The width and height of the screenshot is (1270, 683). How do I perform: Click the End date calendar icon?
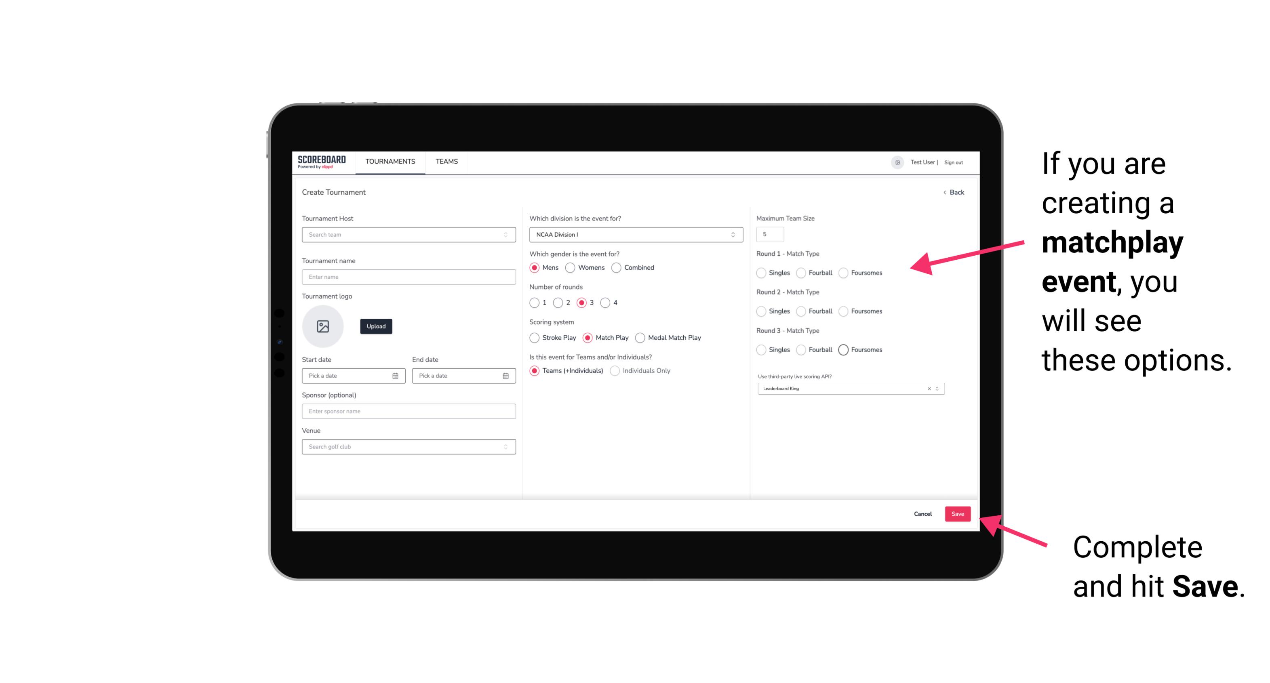[505, 375]
